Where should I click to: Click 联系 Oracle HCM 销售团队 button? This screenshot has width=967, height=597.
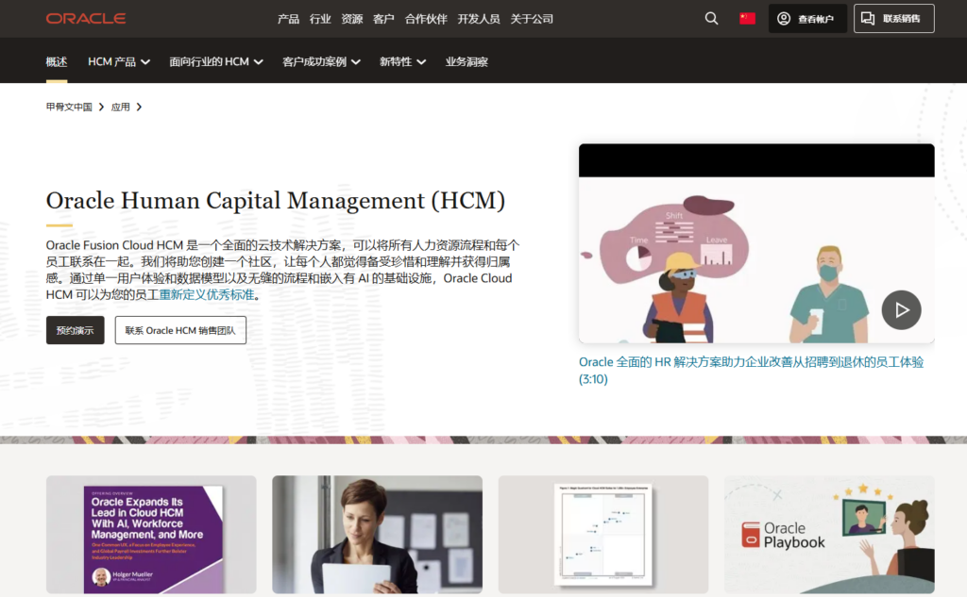pos(180,330)
